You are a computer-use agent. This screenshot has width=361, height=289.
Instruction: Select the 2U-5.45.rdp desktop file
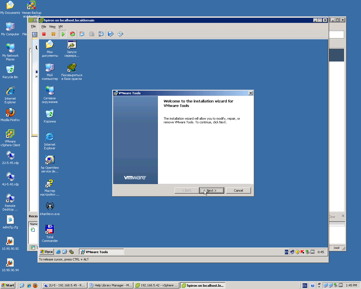click(10, 158)
